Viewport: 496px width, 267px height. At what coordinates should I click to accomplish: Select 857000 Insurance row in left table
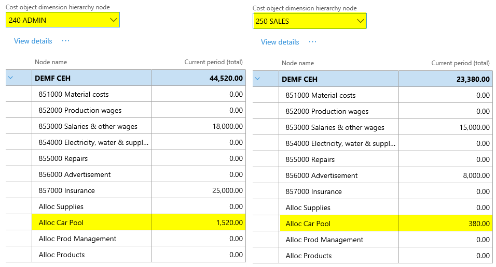(x=67, y=190)
